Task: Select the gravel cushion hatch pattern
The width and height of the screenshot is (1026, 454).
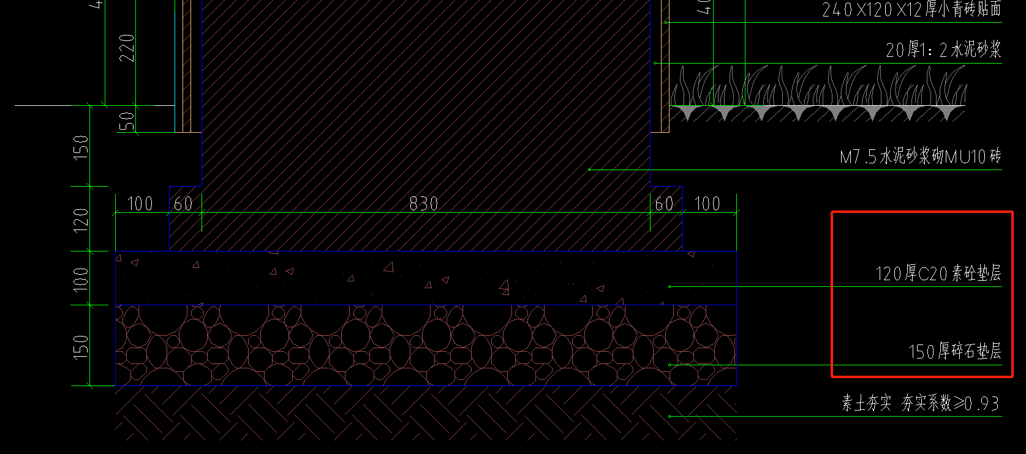Action: [x=426, y=345]
